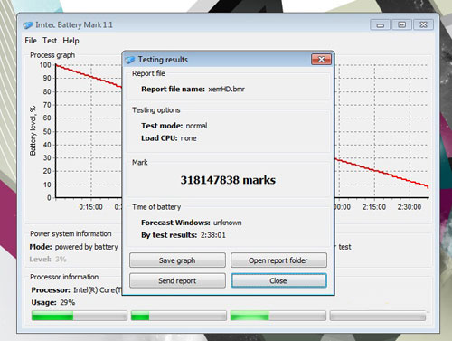Click the Battery level, % axis label
Viewport: 452px width, 341px height.
coord(33,131)
